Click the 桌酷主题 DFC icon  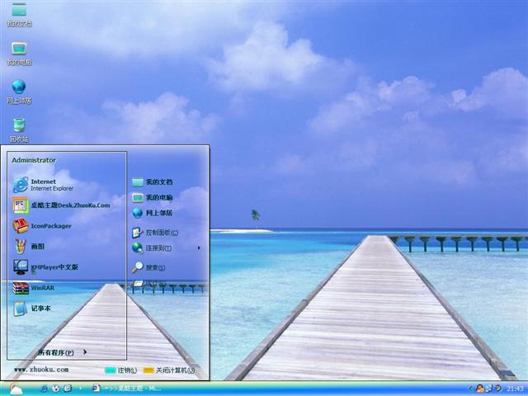pos(21,205)
